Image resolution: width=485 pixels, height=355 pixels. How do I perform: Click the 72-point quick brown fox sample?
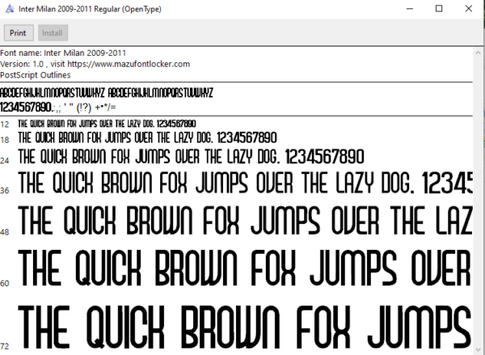click(x=245, y=328)
